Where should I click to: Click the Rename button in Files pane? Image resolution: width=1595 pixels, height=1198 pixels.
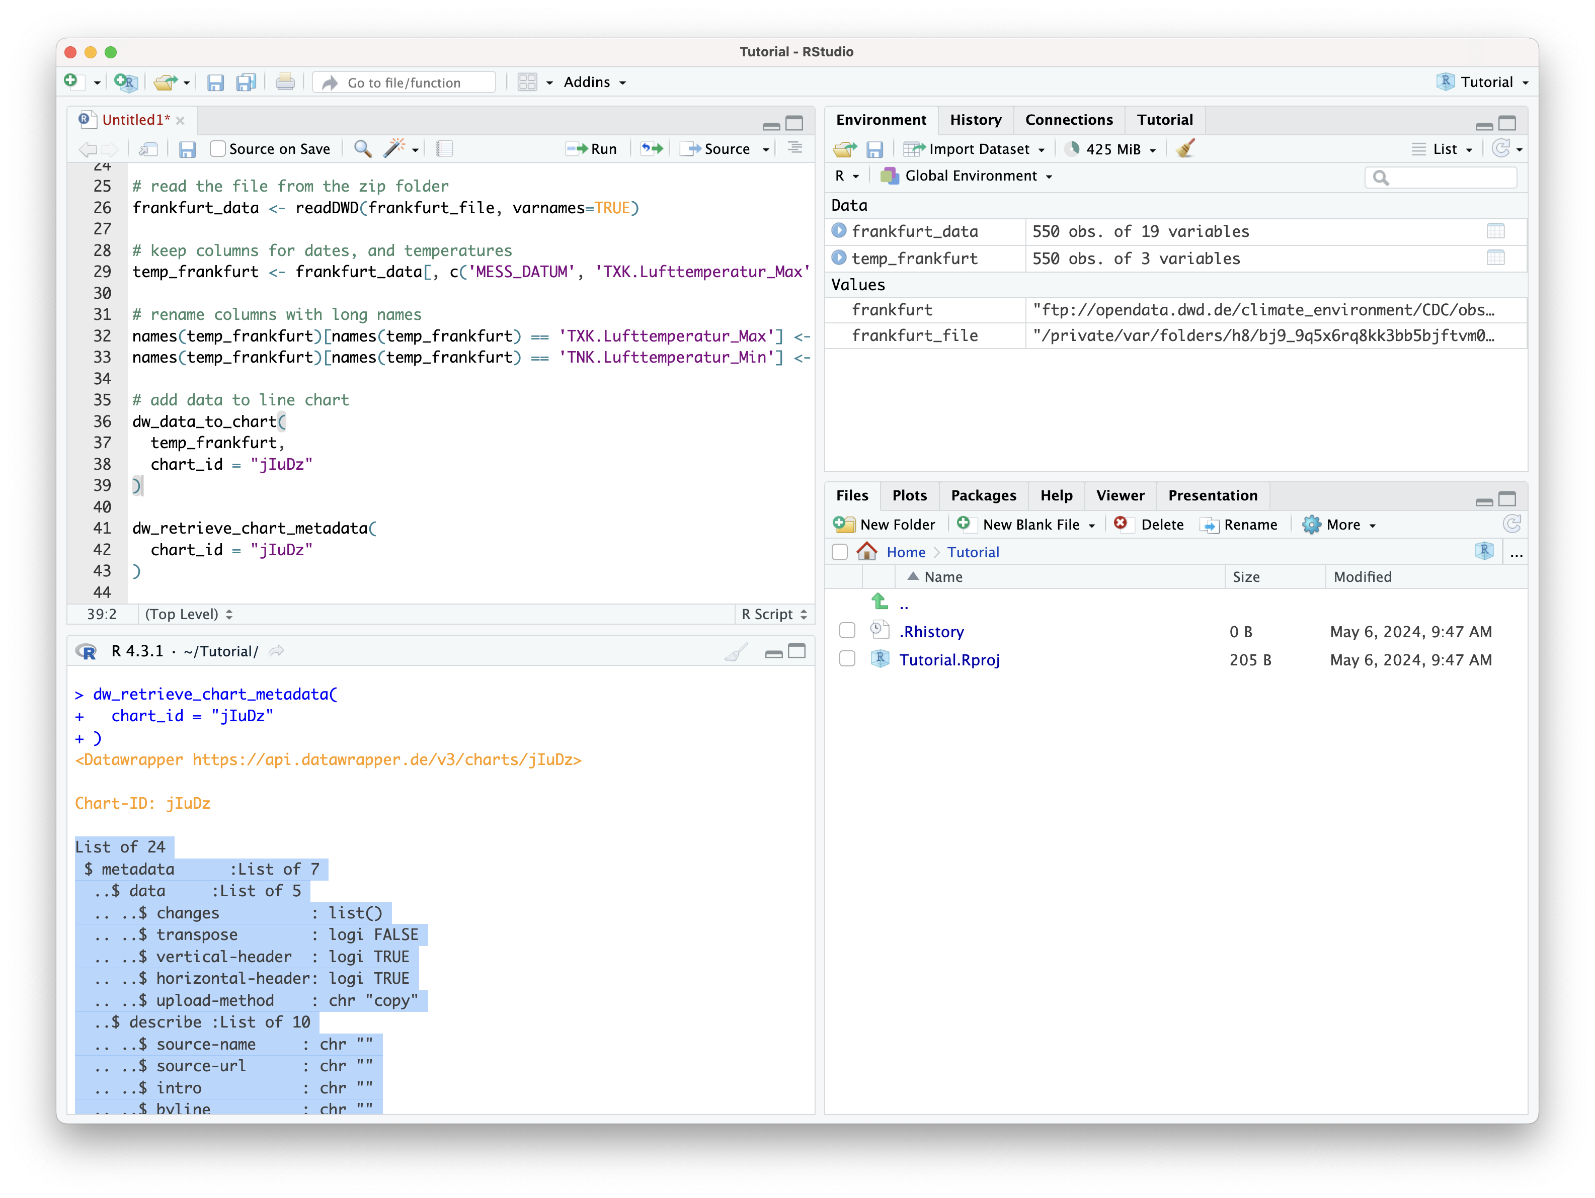tap(1239, 525)
